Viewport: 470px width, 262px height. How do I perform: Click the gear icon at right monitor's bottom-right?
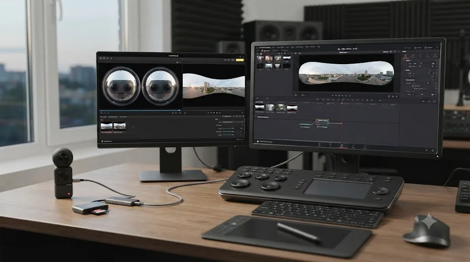pyautogui.click(x=432, y=150)
